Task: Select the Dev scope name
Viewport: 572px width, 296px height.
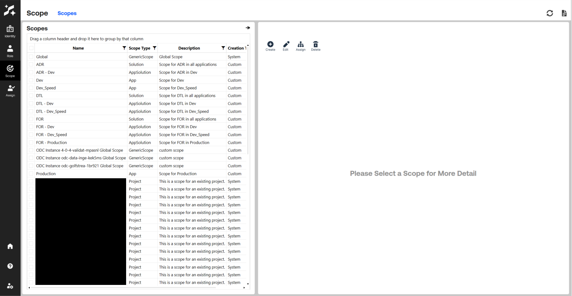Action: coord(40,80)
